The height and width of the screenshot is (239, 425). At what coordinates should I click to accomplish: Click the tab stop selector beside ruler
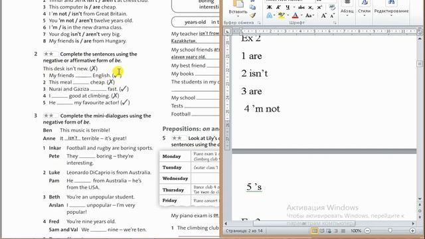pos(227,31)
